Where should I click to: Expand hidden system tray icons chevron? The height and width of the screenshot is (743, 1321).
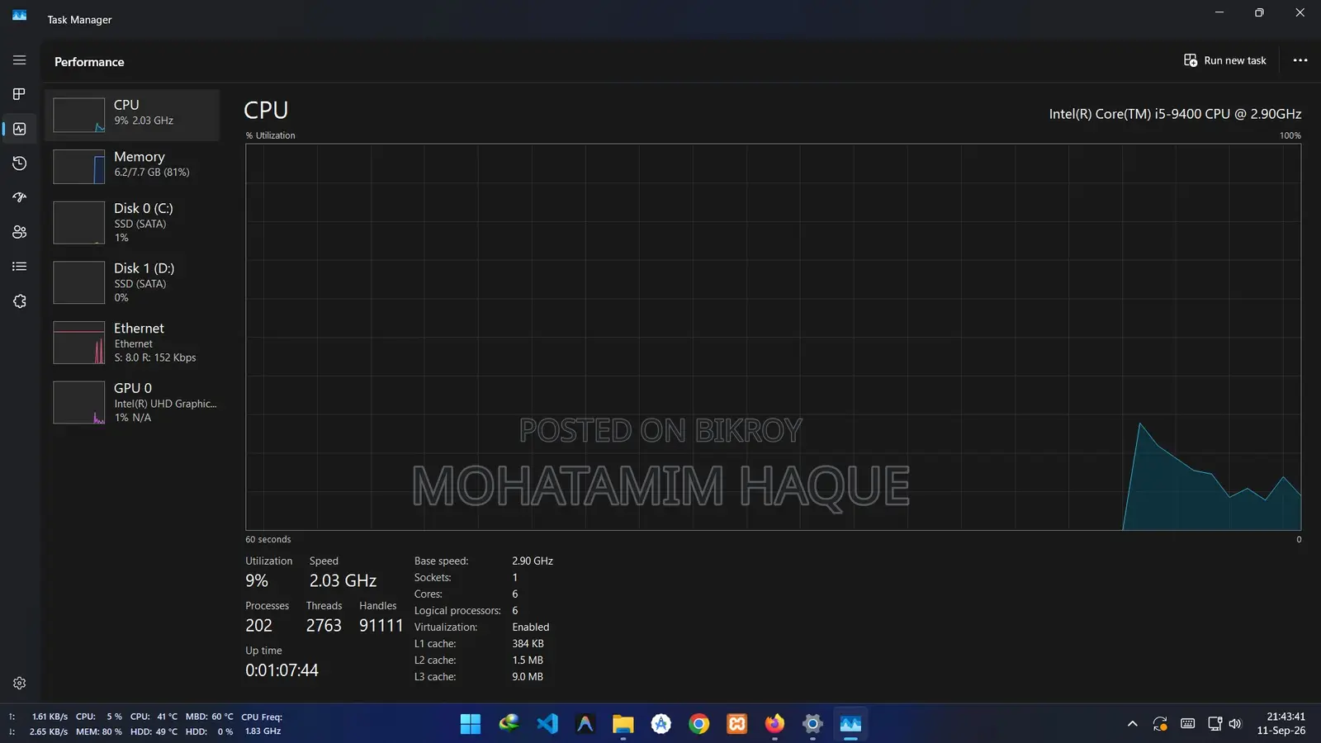(x=1133, y=724)
